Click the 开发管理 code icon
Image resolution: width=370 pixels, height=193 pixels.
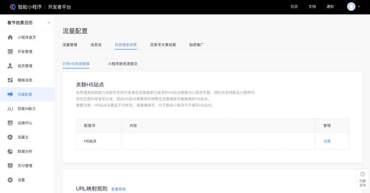click(x=10, y=52)
